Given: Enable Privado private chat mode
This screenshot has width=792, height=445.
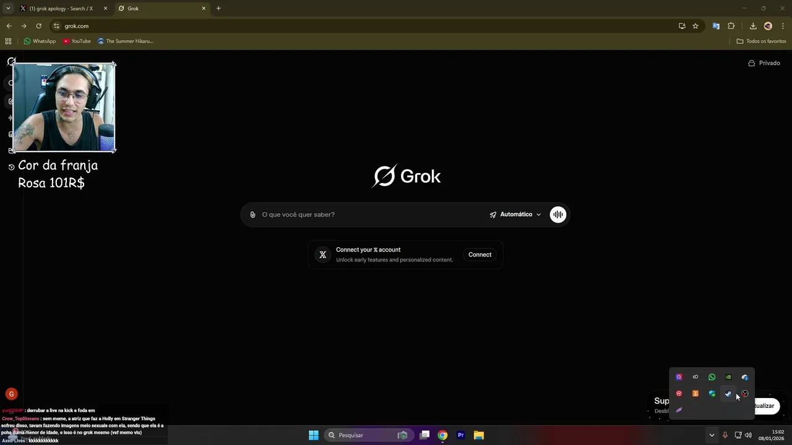Looking at the screenshot, I should (764, 63).
